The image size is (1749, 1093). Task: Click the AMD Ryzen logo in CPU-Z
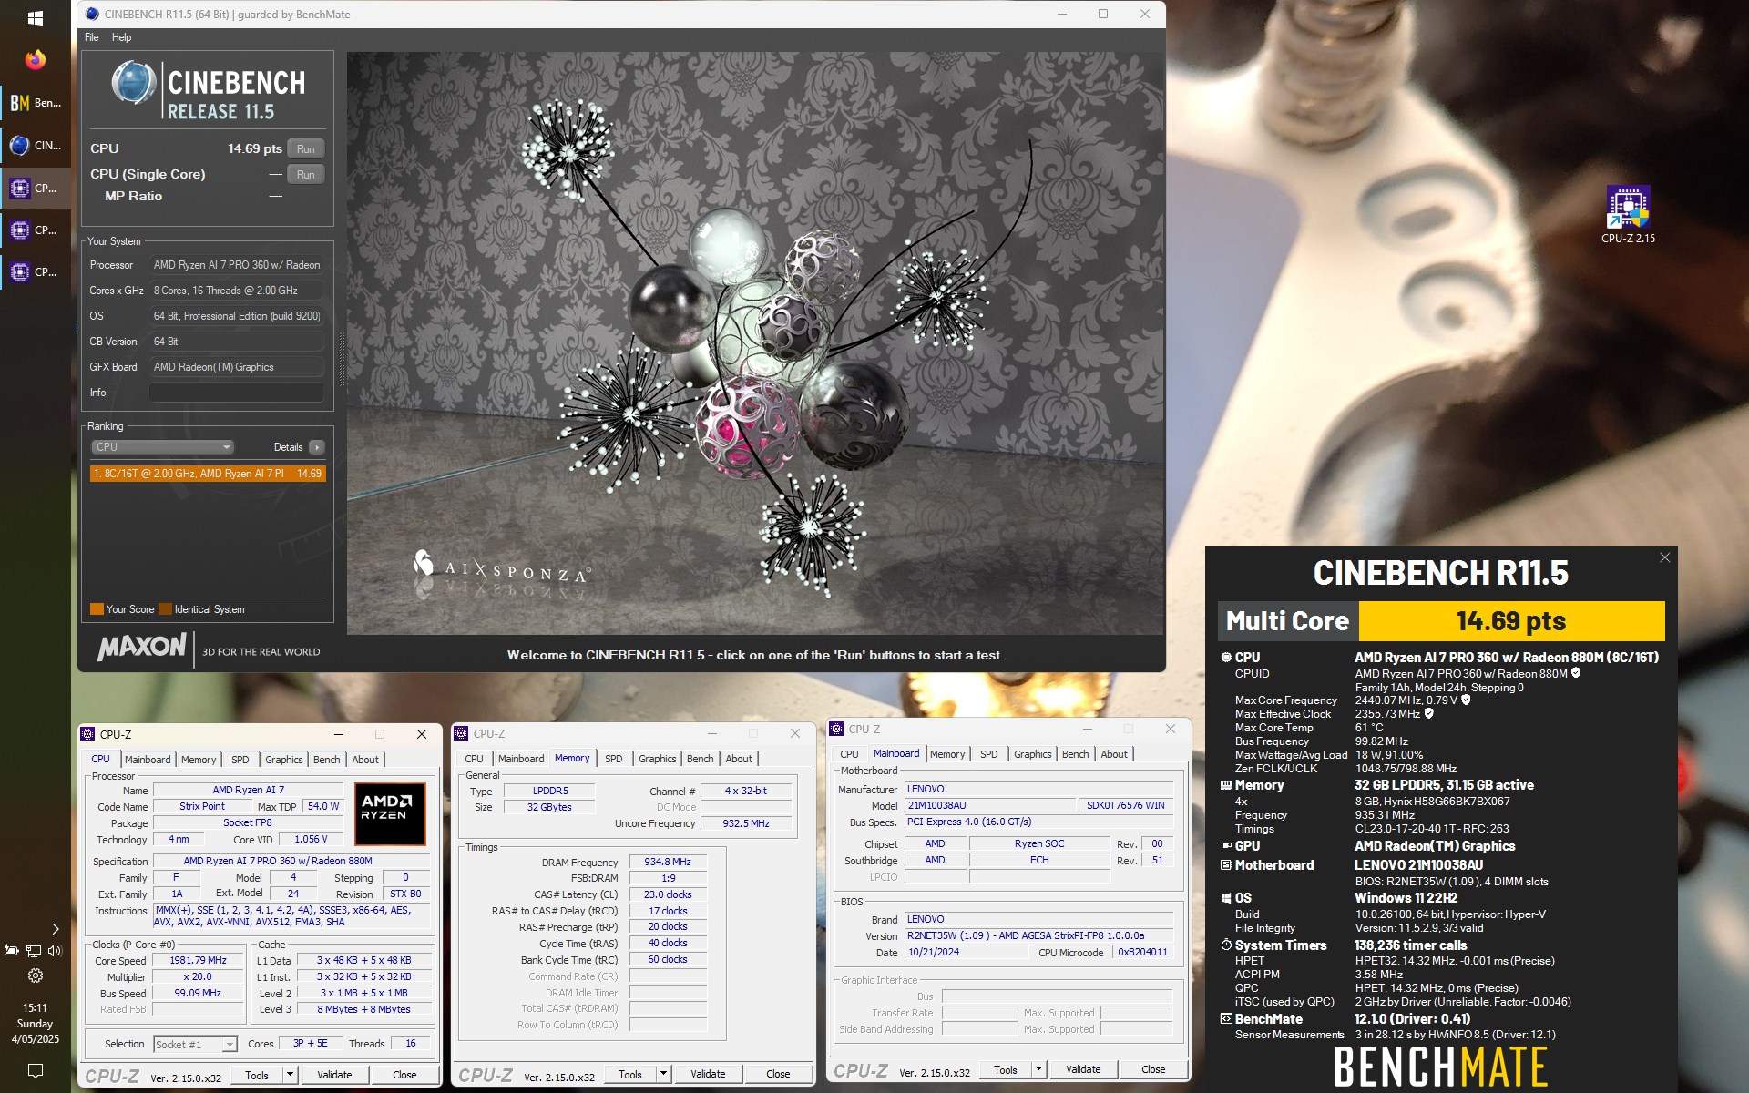(x=390, y=812)
